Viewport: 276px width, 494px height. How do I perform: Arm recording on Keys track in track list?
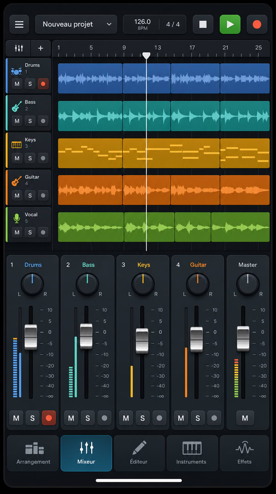pos(43,158)
